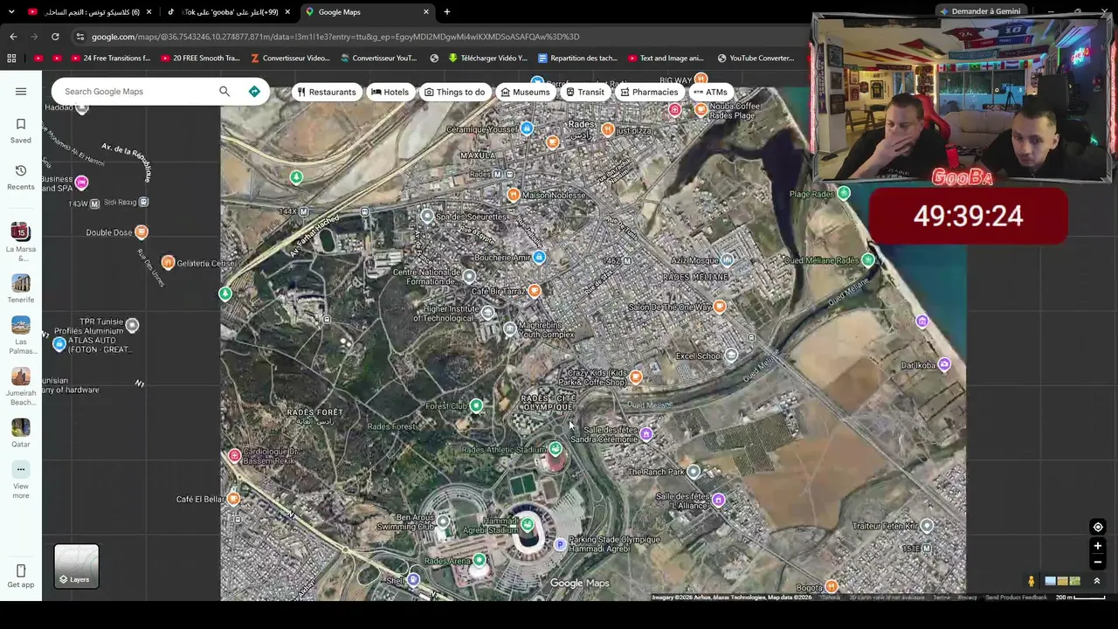Switch to the YouTube كلاسيكو تونس tab
The width and height of the screenshot is (1118, 629).
90,12
